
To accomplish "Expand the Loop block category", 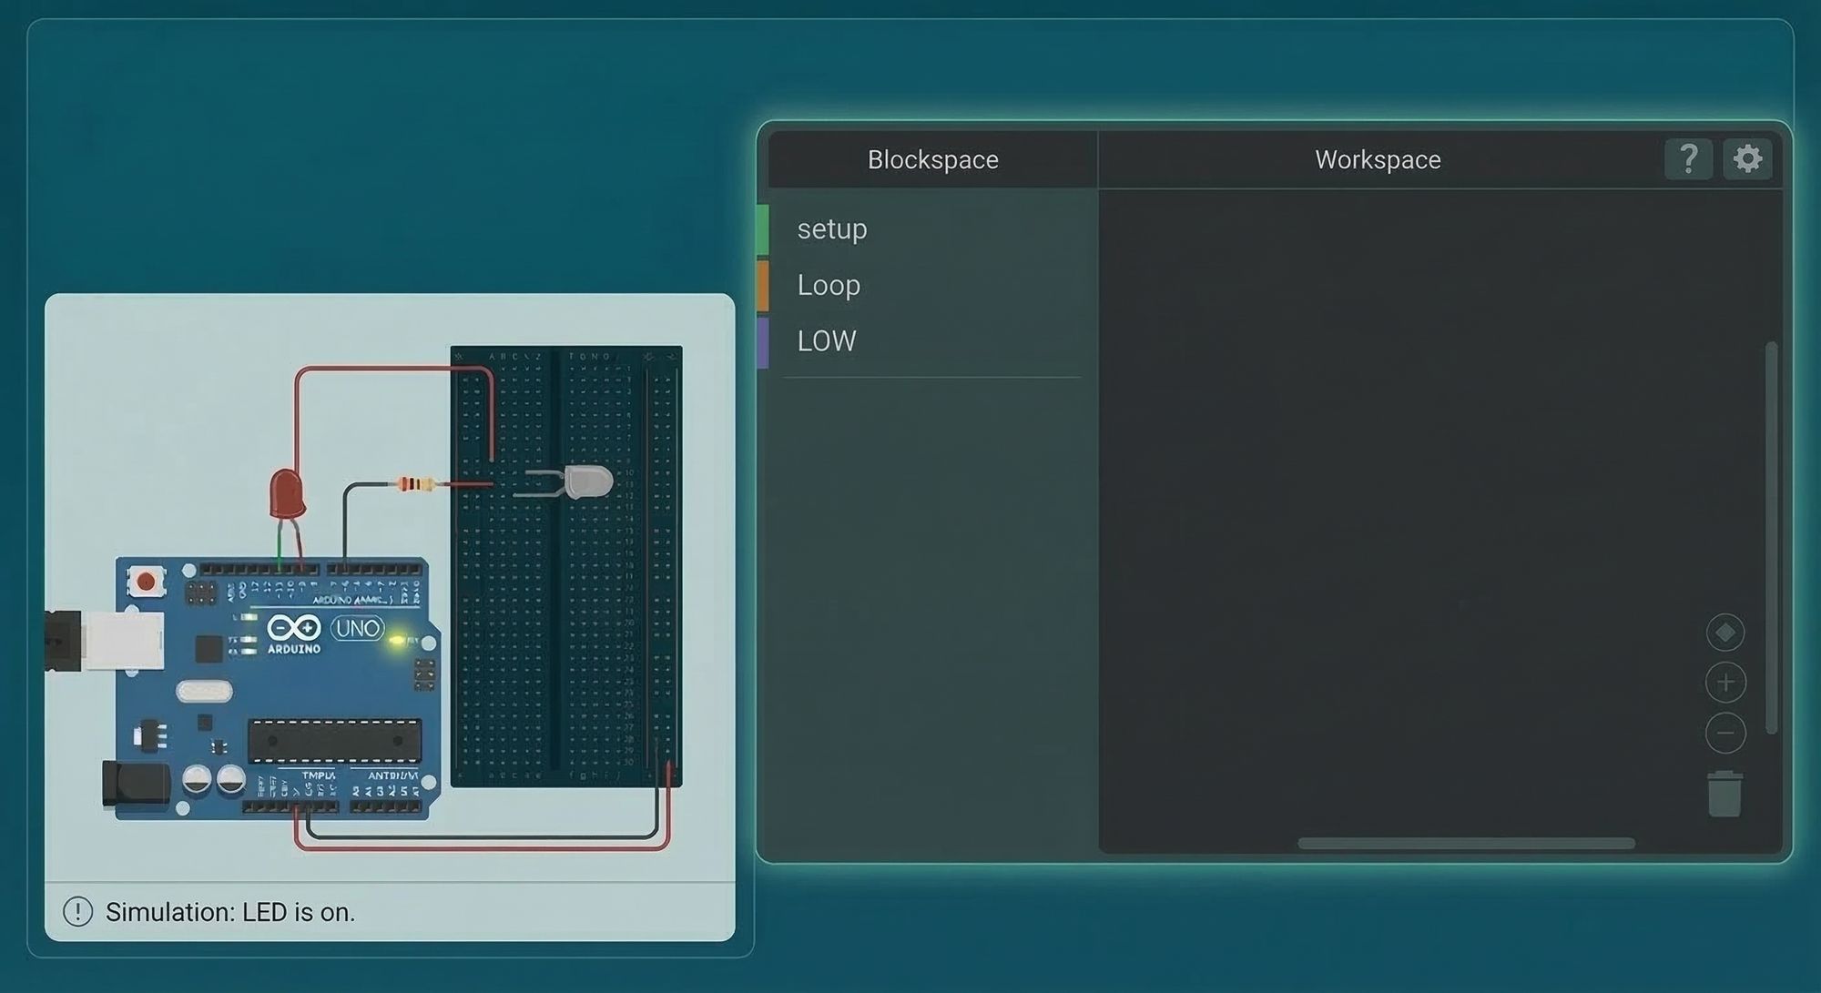I will coord(829,285).
